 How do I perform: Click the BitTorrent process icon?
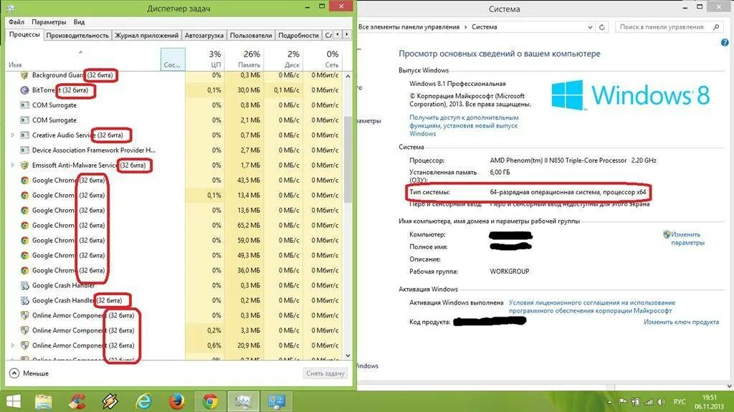pyautogui.click(x=25, y=90)
